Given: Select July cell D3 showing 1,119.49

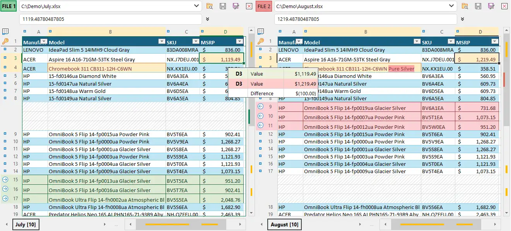Looking at the screenshot, I should pyautogui.click(x=222, y=59).
